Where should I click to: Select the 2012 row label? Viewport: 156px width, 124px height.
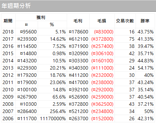click(8, 75)
